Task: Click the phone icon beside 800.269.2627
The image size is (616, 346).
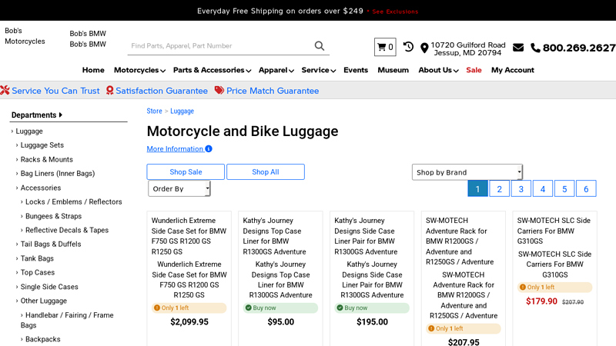Action: click(535, 48)
